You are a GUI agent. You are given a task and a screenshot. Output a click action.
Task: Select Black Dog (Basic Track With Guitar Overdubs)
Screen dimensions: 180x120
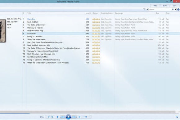point(45,42)
